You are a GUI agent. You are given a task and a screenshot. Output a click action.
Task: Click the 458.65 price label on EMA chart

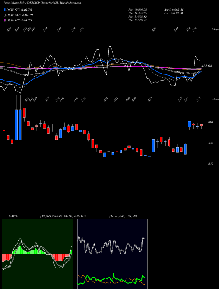pos(207,66)
